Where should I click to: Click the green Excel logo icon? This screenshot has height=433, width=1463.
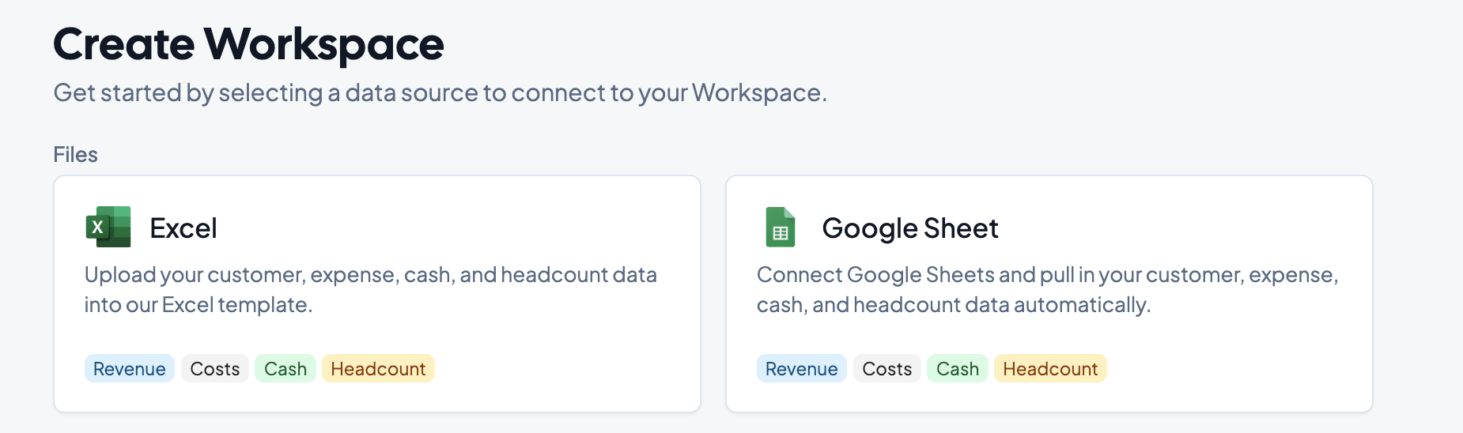click(x=108, y=228)
